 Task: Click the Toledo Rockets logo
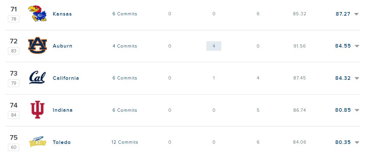(x=38, y=142)
